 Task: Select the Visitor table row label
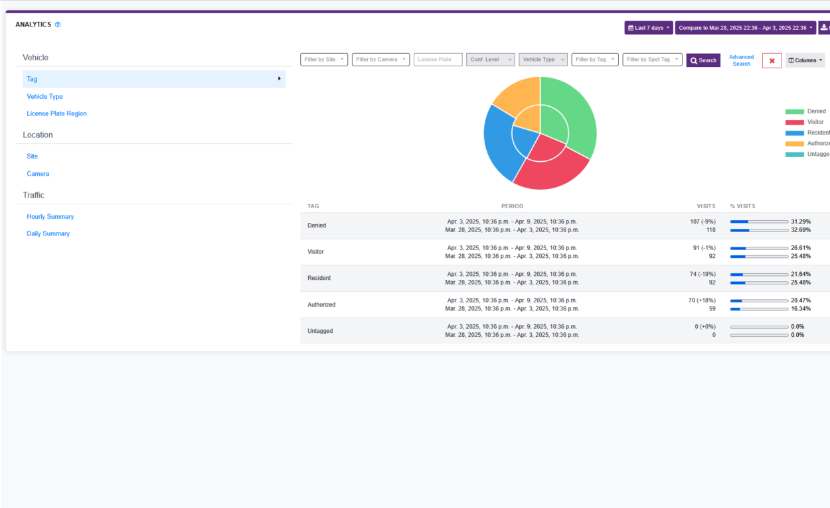(315, 252)
